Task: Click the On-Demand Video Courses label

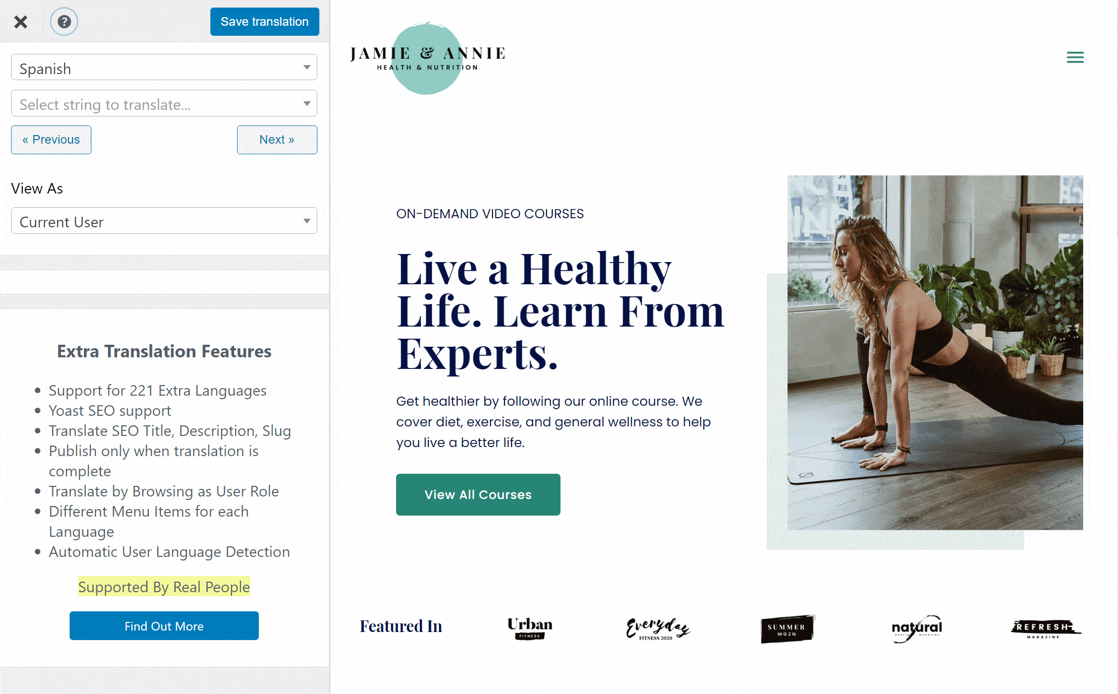Action: click(490, 214)
